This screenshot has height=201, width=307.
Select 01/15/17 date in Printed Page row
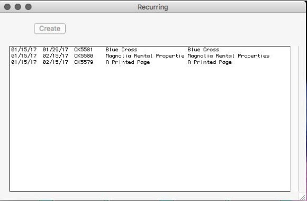24,62
